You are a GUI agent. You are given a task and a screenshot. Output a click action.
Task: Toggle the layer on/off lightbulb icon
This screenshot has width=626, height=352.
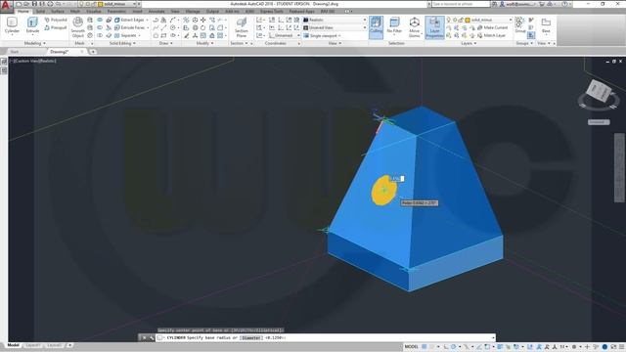[x=449, y=20]
